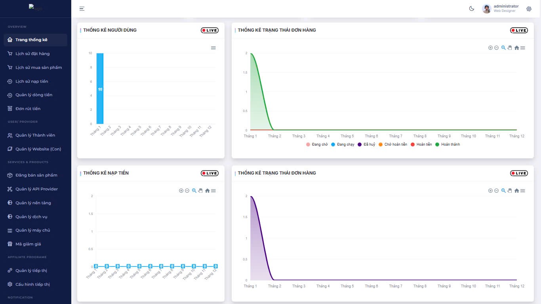Screen dimensions: 541x304
Task: Click cart icon beside Lịch sử đặt hàng
Action: (10, 53)
